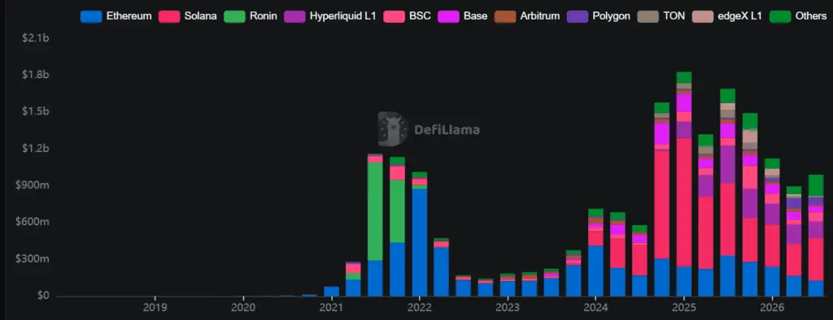
Task: Hide the Ethereum series via its label
Action: [x=129, y=16]
